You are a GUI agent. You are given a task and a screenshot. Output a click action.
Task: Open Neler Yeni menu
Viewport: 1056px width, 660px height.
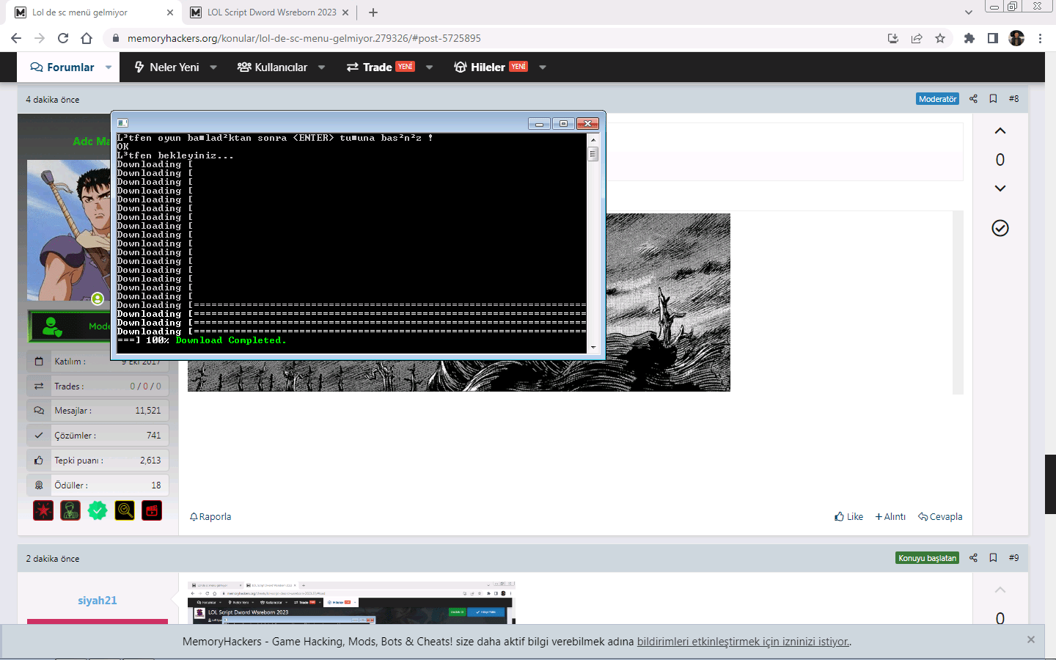[x=167, y=67]
